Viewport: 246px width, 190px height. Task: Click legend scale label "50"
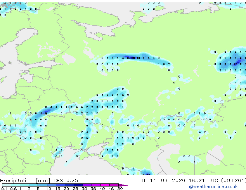click(120, 188)
